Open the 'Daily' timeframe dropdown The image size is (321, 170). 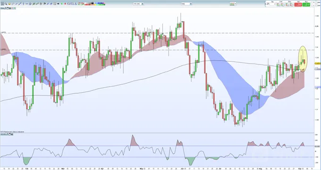[186, 4]
